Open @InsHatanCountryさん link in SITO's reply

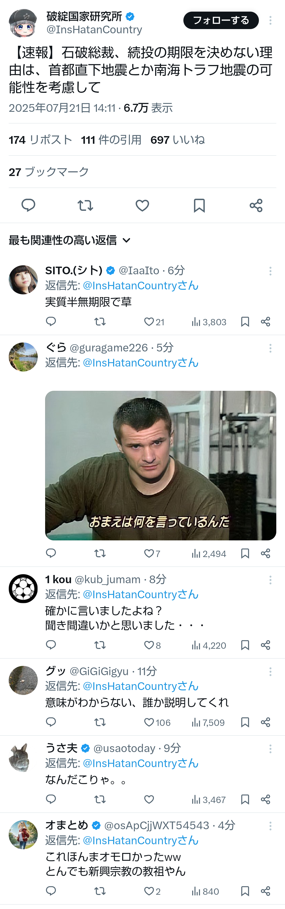click(141, 285)
